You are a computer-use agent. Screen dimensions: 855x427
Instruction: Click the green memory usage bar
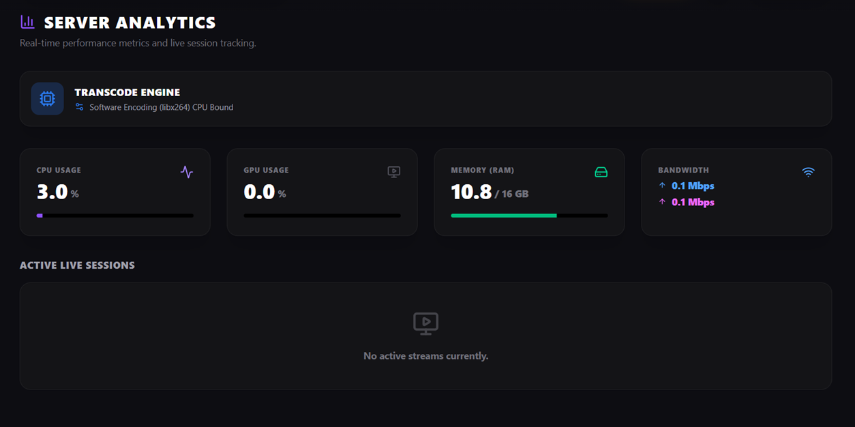pyautogui.click(x=504, y=216)
